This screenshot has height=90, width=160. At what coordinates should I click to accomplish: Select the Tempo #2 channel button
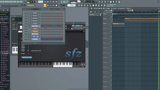[x=35, y=31]
